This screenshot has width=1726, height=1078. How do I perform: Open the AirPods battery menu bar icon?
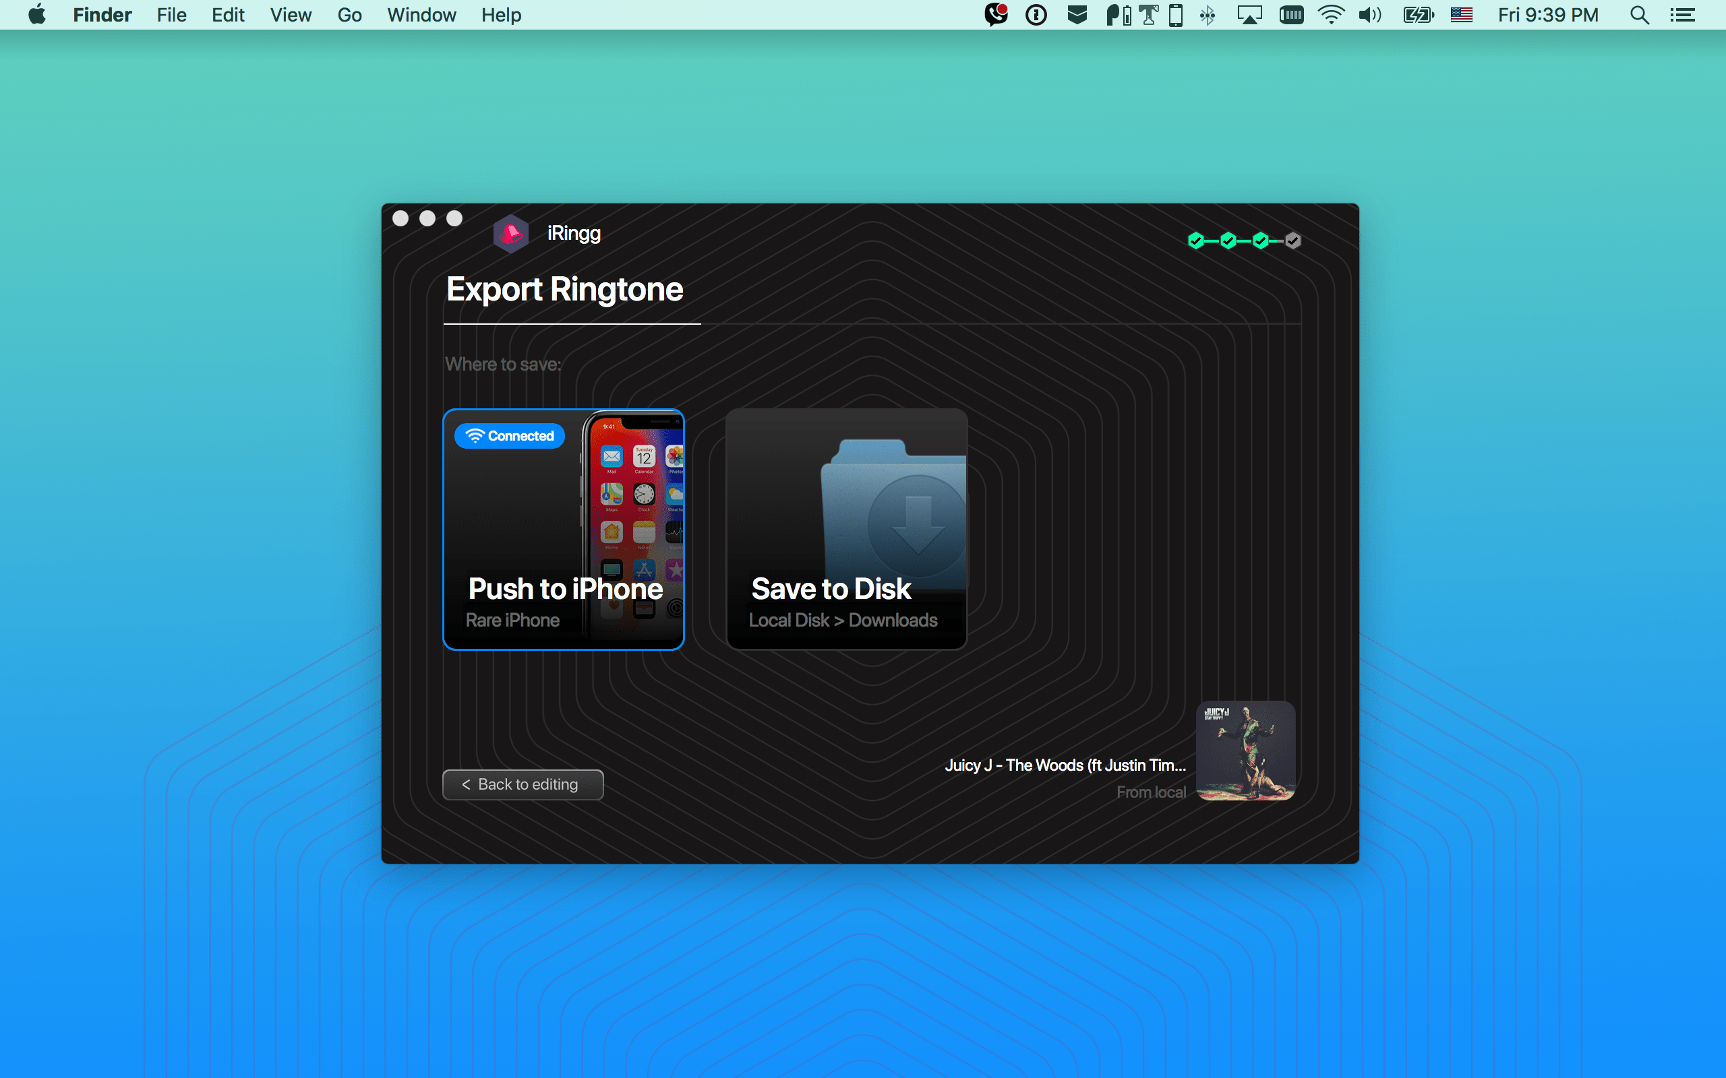(1119, 15)
